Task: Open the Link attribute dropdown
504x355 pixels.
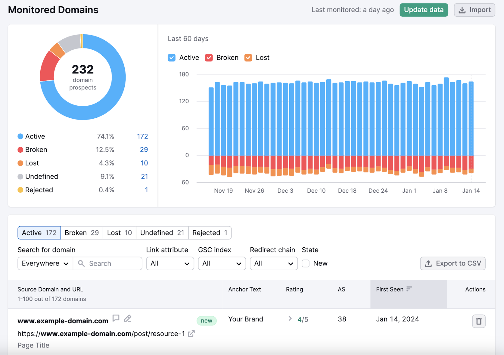Action: click(170, 263)
